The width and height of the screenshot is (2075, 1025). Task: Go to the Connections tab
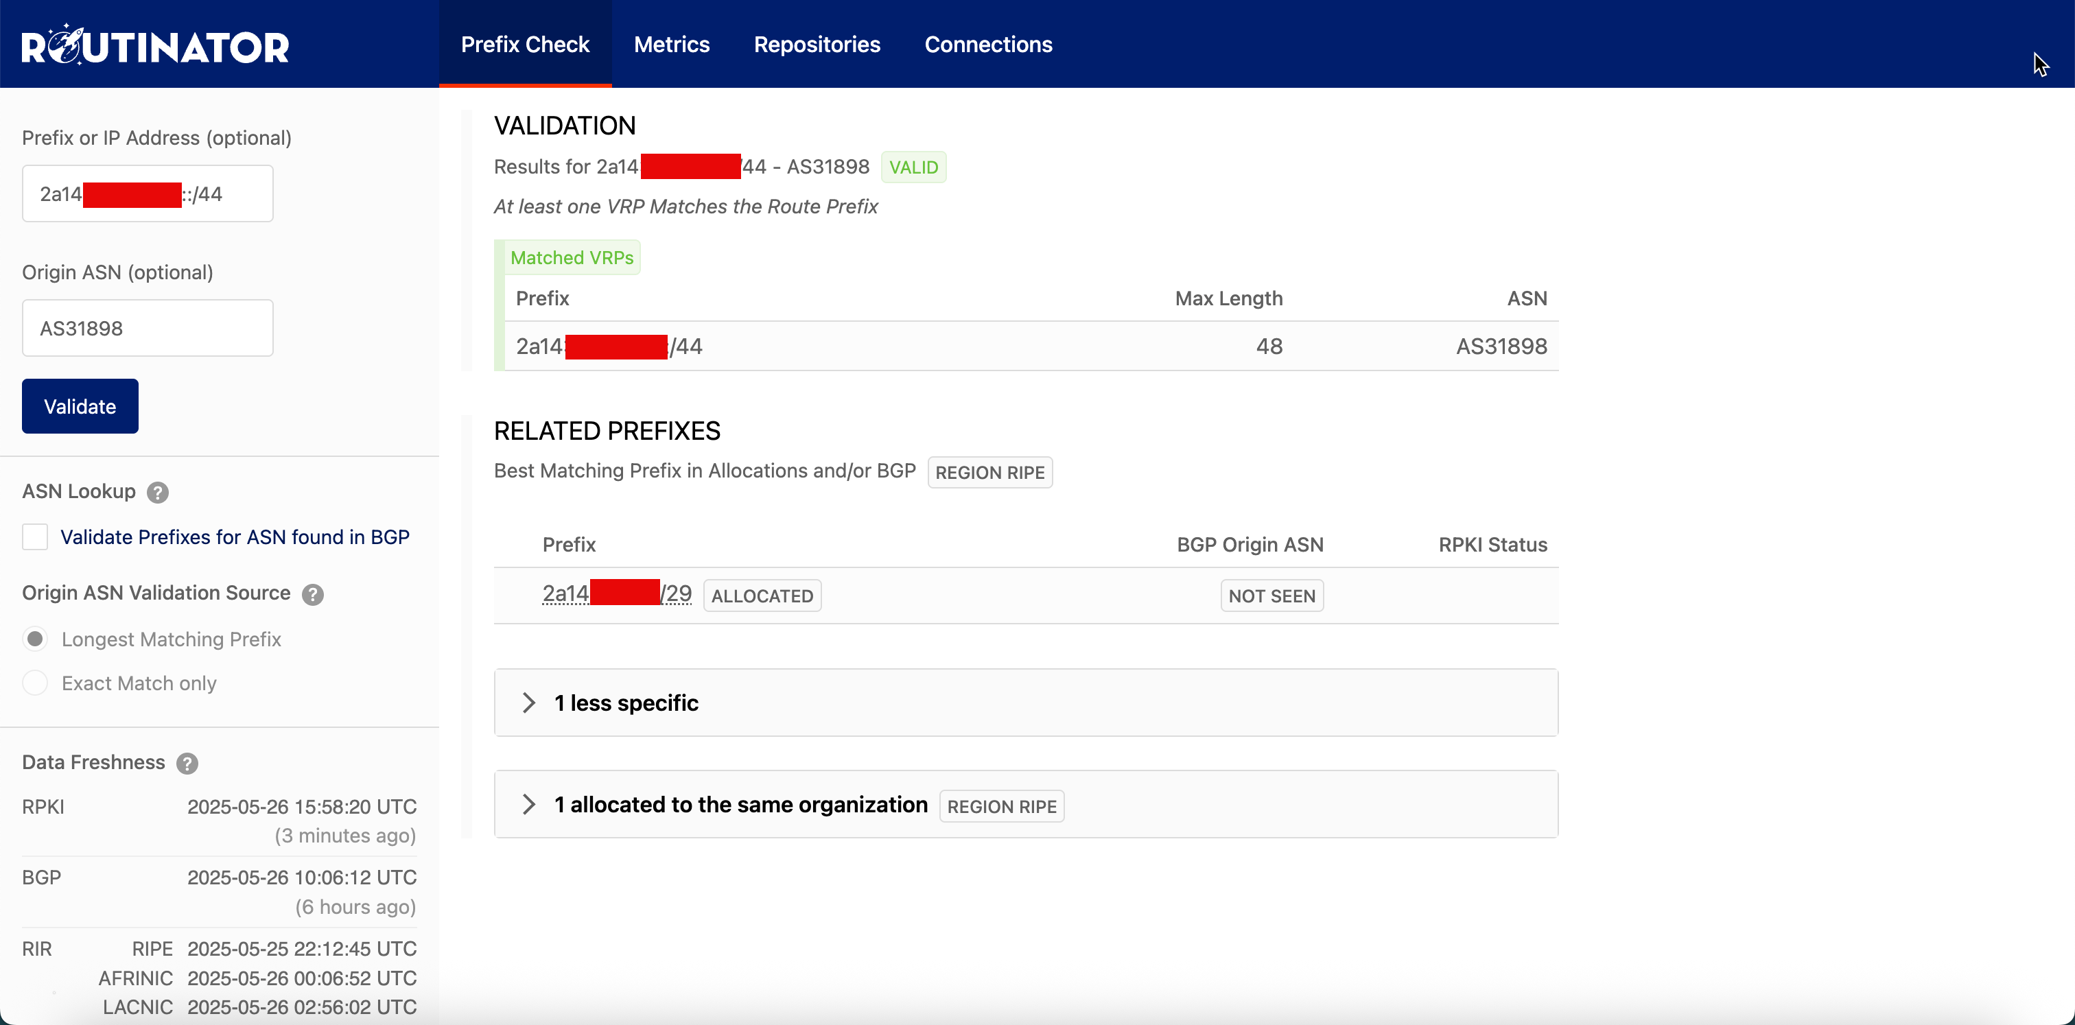pos(987,45)
